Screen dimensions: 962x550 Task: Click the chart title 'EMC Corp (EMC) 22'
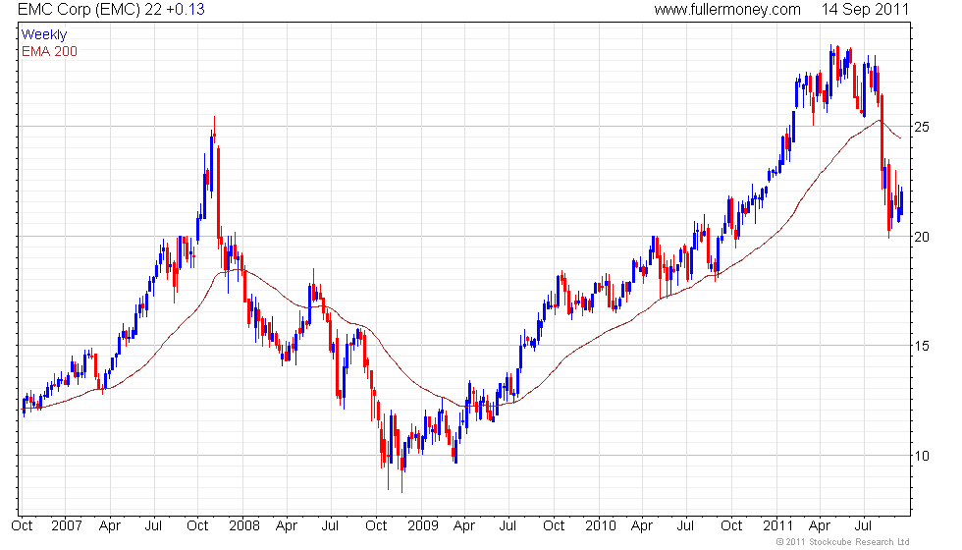click(89, 9)
